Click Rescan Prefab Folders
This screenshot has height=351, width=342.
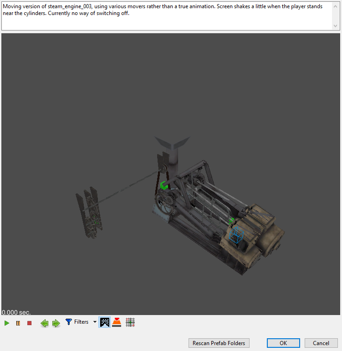tap(219, 343)
